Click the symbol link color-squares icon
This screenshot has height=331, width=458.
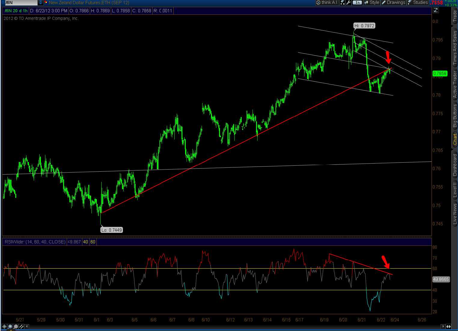[x=46, y=2]
